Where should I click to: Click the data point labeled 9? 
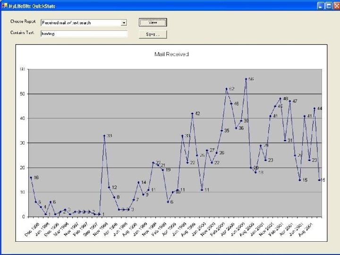tap(144, 195)
